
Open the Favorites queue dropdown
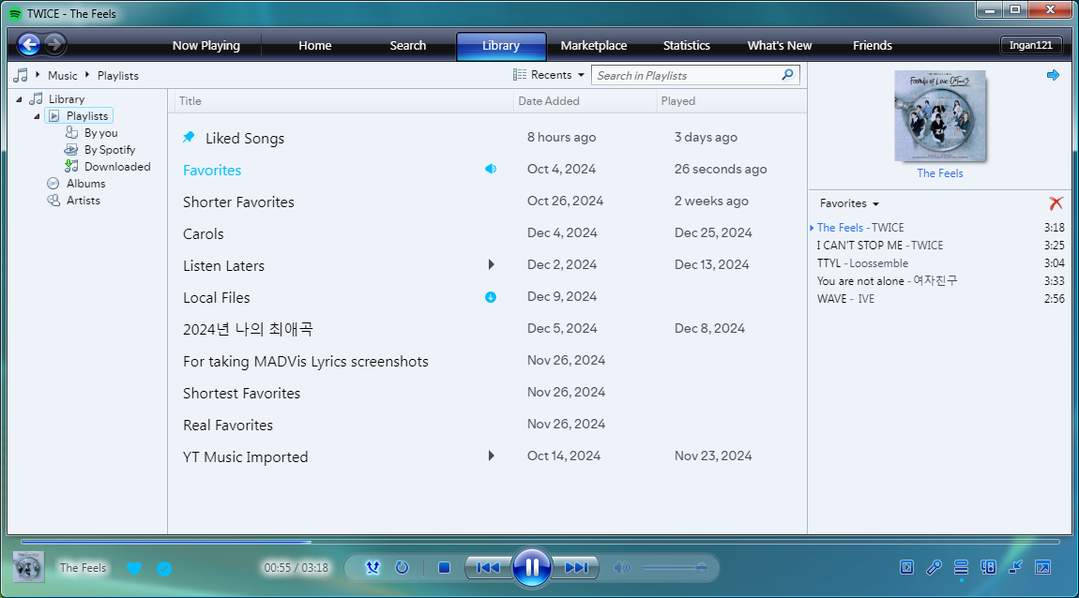pos(849,203)
